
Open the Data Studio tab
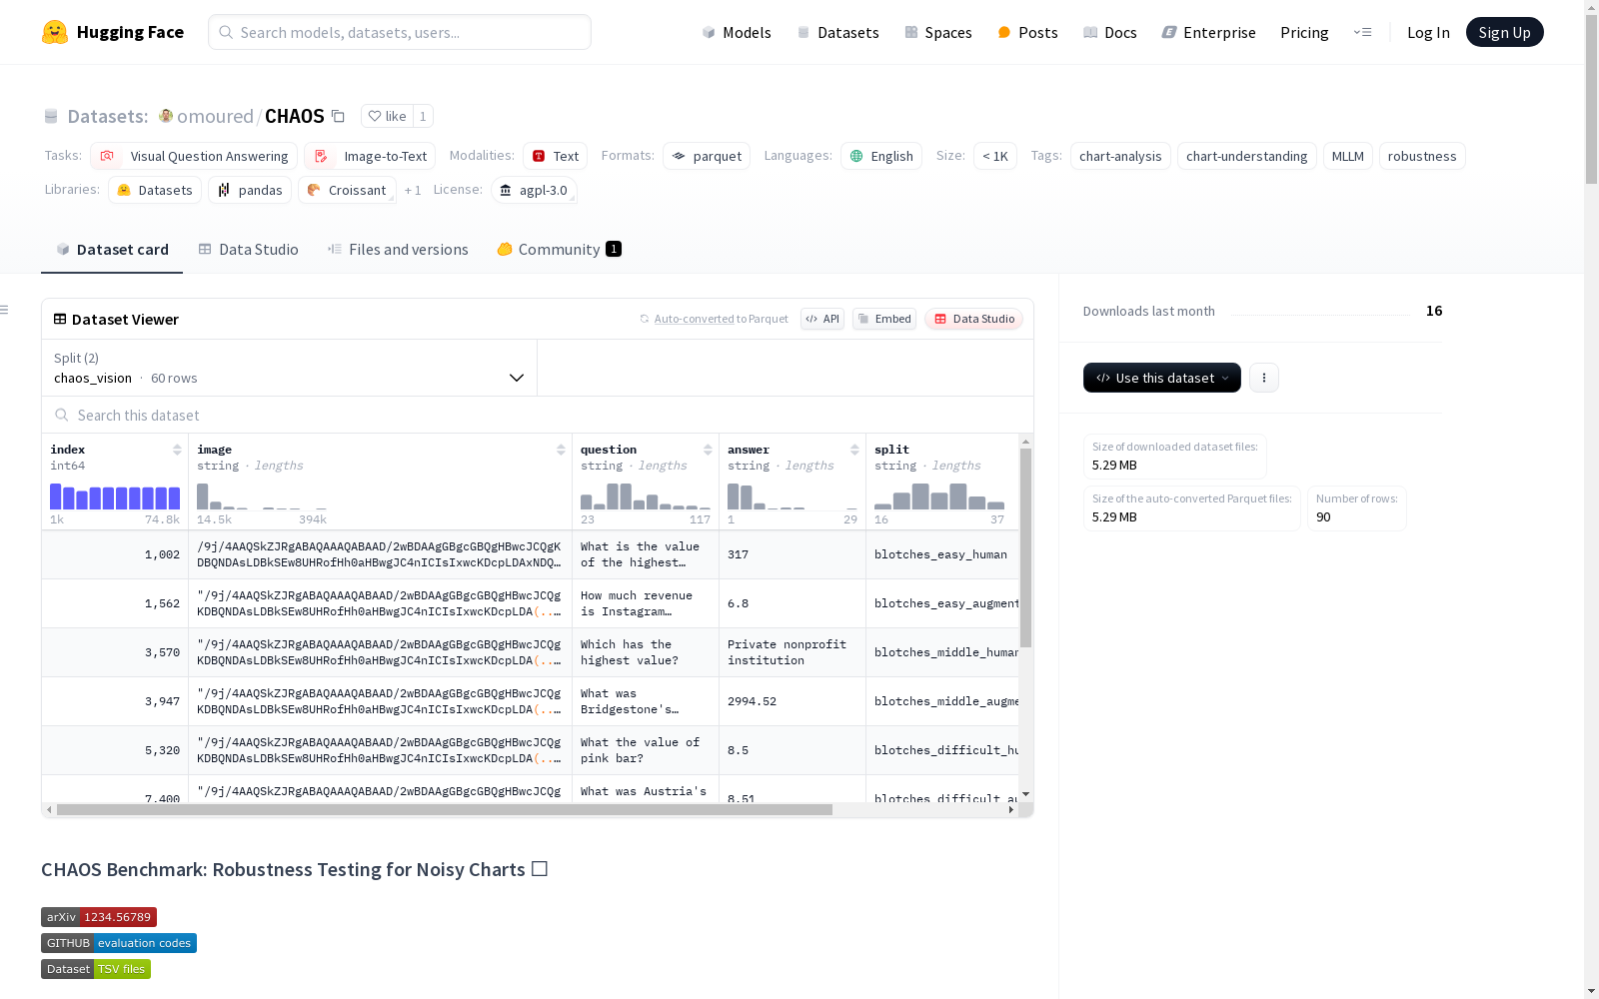tap(248, 250)
